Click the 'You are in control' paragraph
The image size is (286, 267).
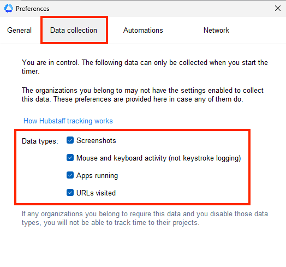pyautogui.click(x=145, y=67)
